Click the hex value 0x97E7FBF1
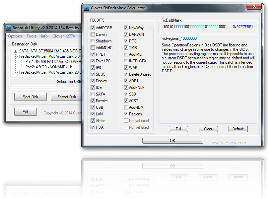The width and height of the screenshot is (269, 199). click(243, 27)
